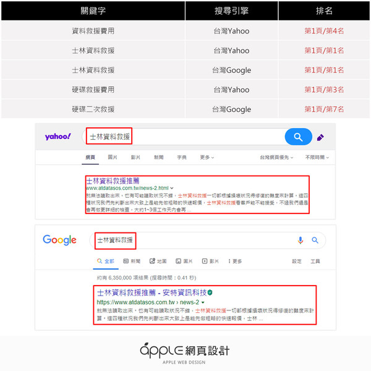
Task: Click Yahoo result URL www.atdatasos.com.tw/news-2.html
Action: [x=127, y=188]
